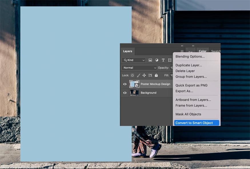Click the Fill label
The width and height of the screenshot is (250, 169).
(x=167, y=75)
